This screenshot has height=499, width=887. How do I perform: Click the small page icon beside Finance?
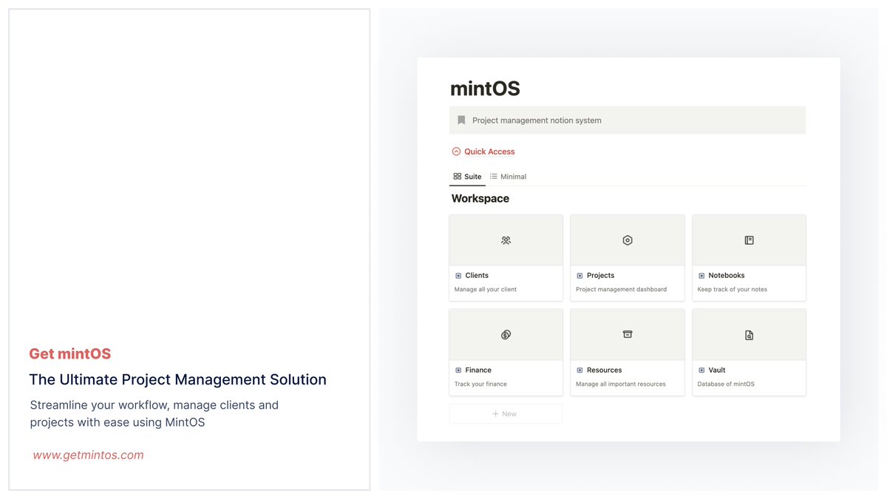[458, 370]
